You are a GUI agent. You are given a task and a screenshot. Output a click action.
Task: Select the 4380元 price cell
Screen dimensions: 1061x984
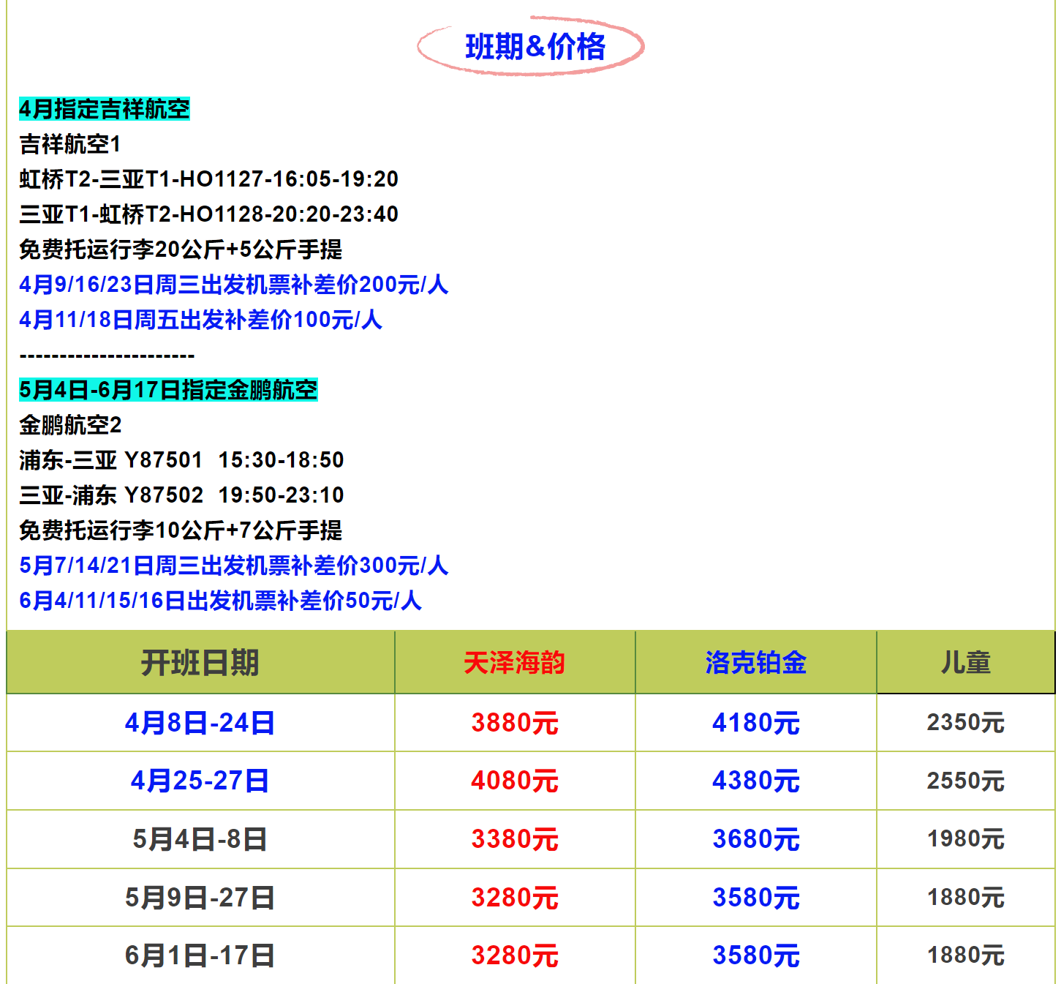point(756,781)
